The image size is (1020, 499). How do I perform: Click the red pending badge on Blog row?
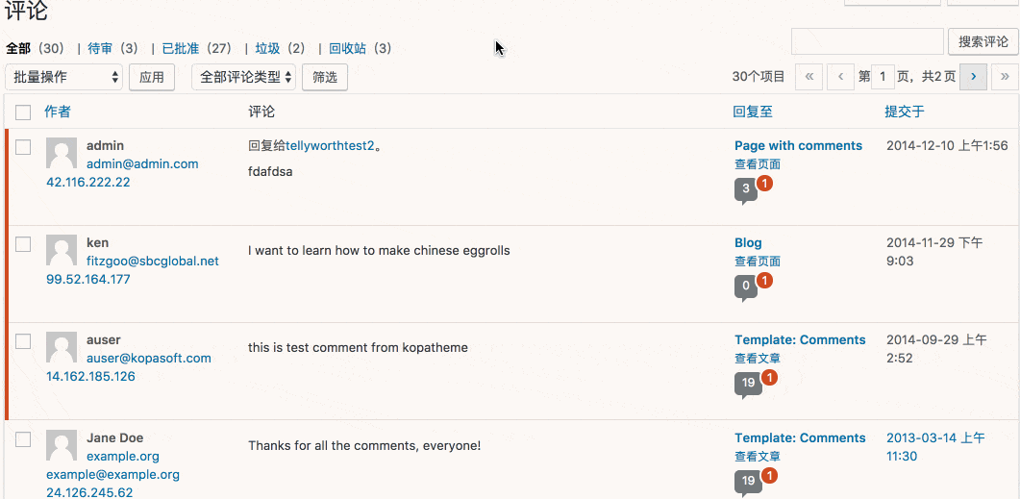pyautogui.click(x=765, y=280)
